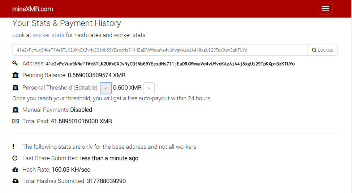Click the Total Paid XMR amount
Image resolution: width=352 pixels, height=193 pixels.
81,121
